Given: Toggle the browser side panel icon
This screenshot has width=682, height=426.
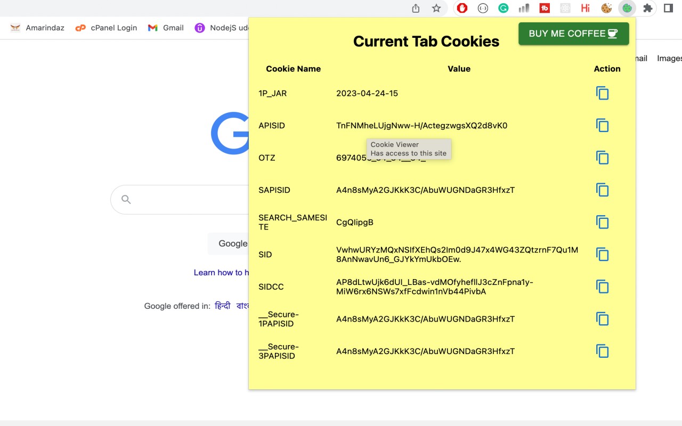Looking at the screenshot, I should pos(668,8).
